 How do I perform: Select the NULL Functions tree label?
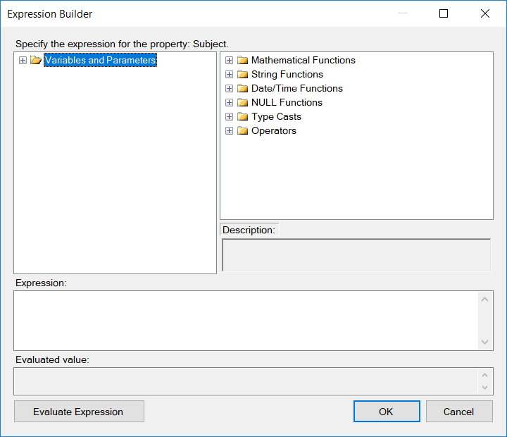(x=287, y=103)
